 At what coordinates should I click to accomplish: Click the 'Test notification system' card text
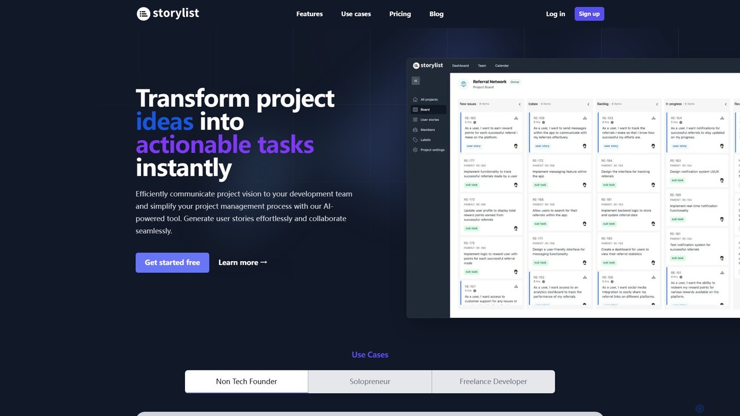pyautogui.click(x=690, y=247)
